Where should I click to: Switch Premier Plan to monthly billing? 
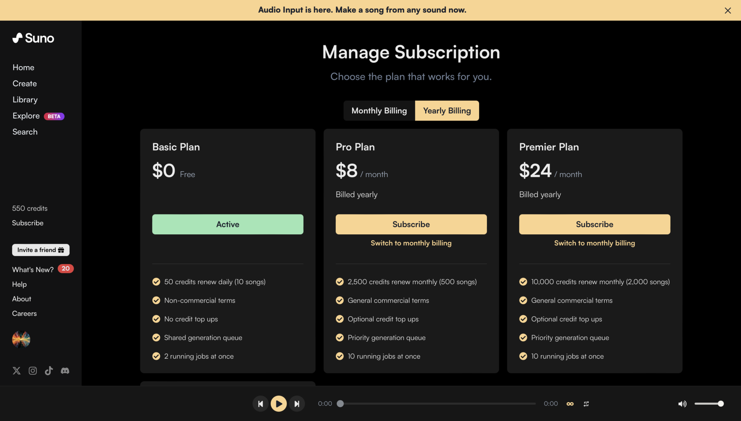[594, 243]
